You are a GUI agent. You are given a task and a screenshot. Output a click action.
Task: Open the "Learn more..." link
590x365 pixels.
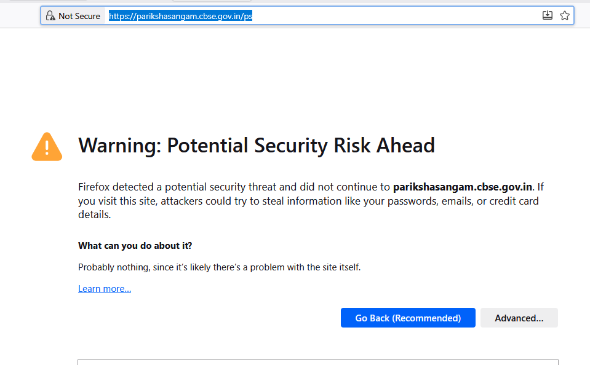tap(105, 289)
